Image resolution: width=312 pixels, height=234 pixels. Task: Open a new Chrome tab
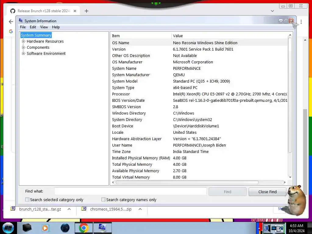(x=86, y=11)
